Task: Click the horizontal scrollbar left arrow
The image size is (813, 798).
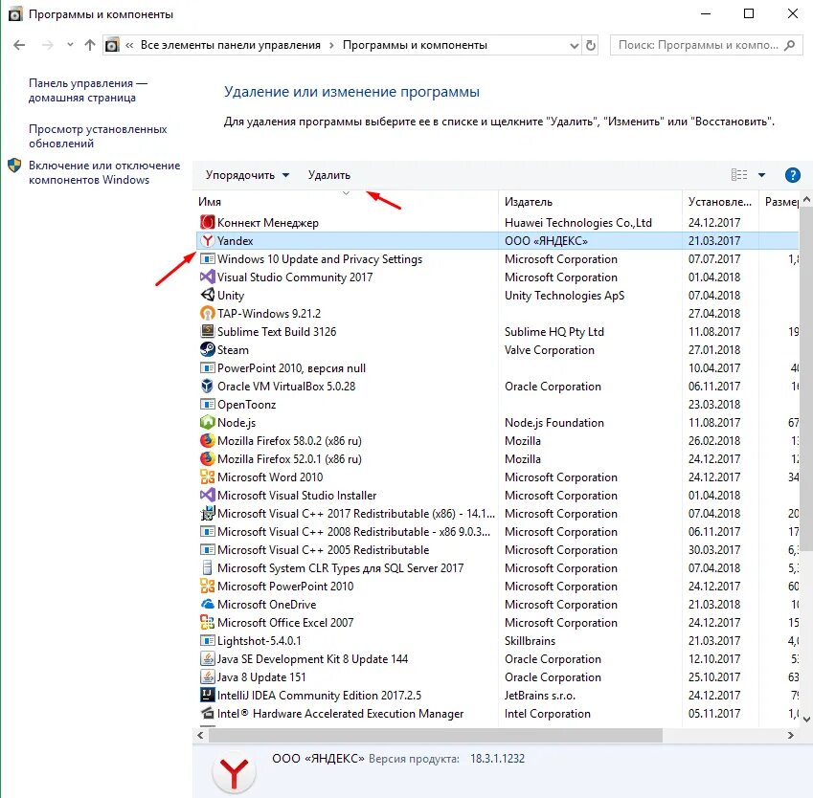Action: pyautogui.click(x=200, y=735)
